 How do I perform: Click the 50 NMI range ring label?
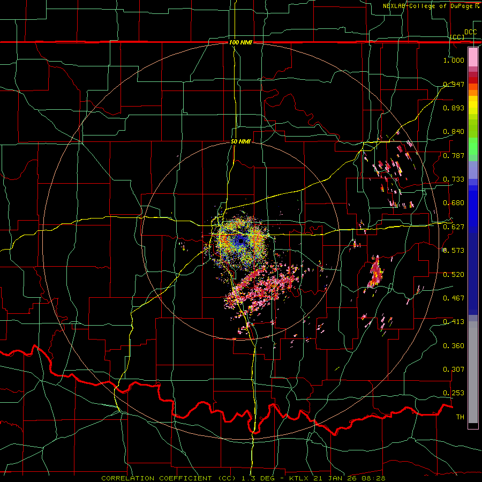pyautogui.click(x=240, y=141)
